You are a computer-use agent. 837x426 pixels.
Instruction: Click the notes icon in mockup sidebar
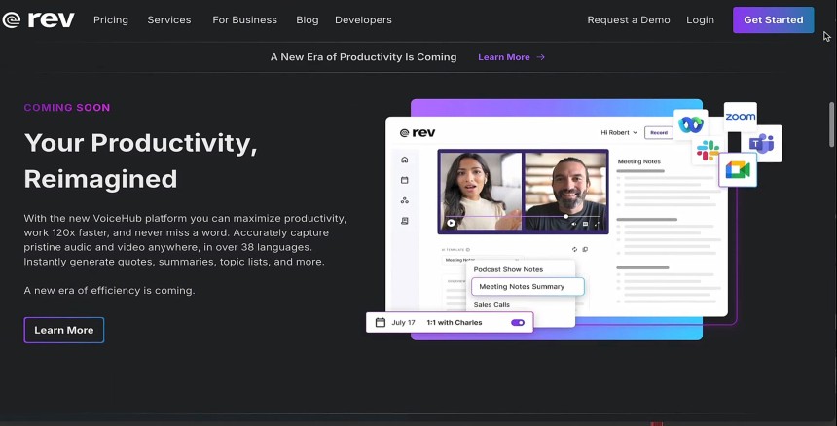point(405,221)
